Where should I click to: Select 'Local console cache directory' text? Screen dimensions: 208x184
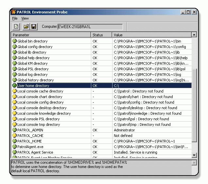(x=40, y=91)
